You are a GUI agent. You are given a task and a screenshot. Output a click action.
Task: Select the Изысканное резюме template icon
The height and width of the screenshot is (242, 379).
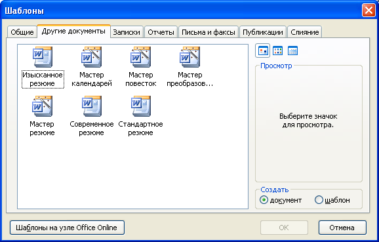[x=43, y=57]
